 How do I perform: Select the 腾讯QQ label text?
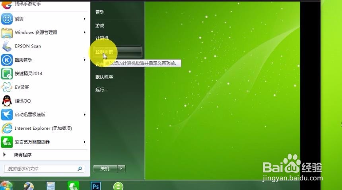[x=23, y=101]
